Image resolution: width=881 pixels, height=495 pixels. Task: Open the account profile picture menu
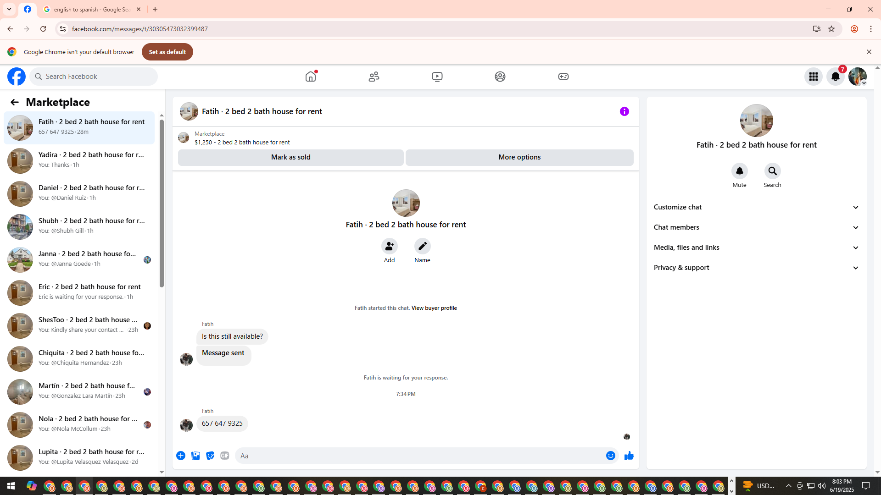pyautogui.click(x=858, y=77)
